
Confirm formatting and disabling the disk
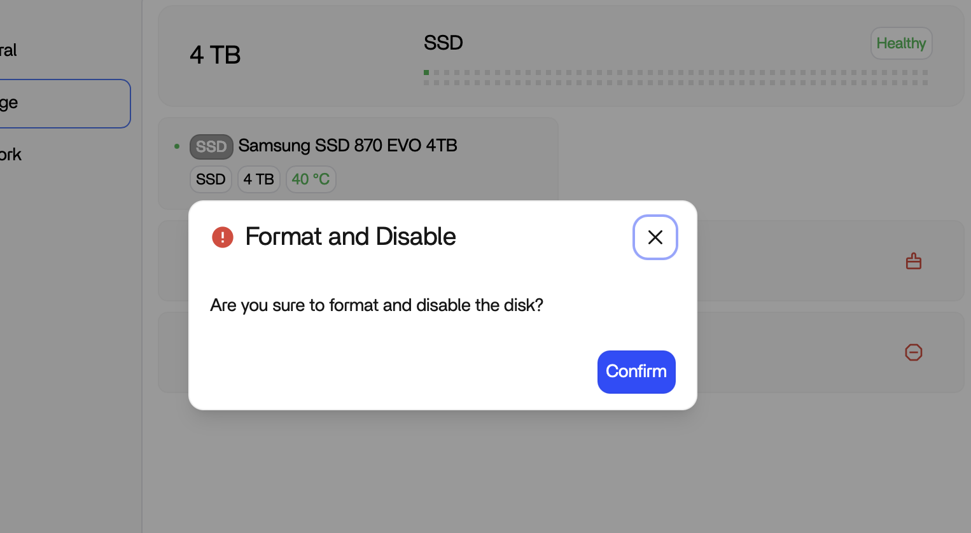636,371
